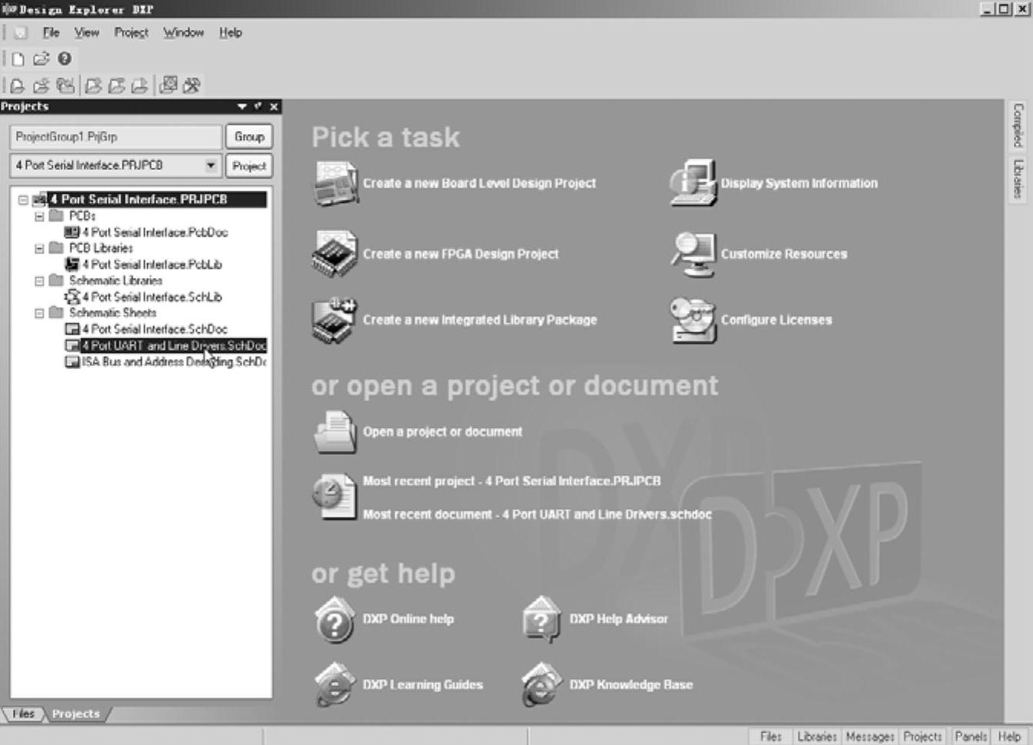The width and height of the screenshot is (1033, 745).
Task: Open the View menu
Action: point(87,32)
